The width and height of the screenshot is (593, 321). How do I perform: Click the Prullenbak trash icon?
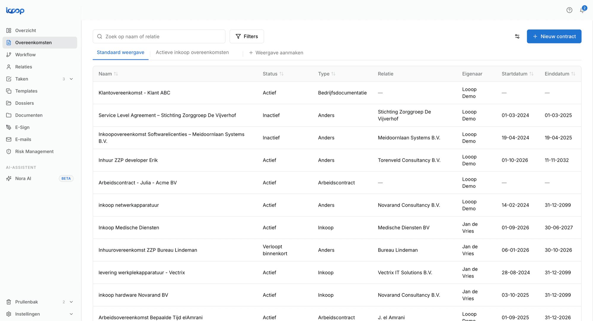[9, 302]
